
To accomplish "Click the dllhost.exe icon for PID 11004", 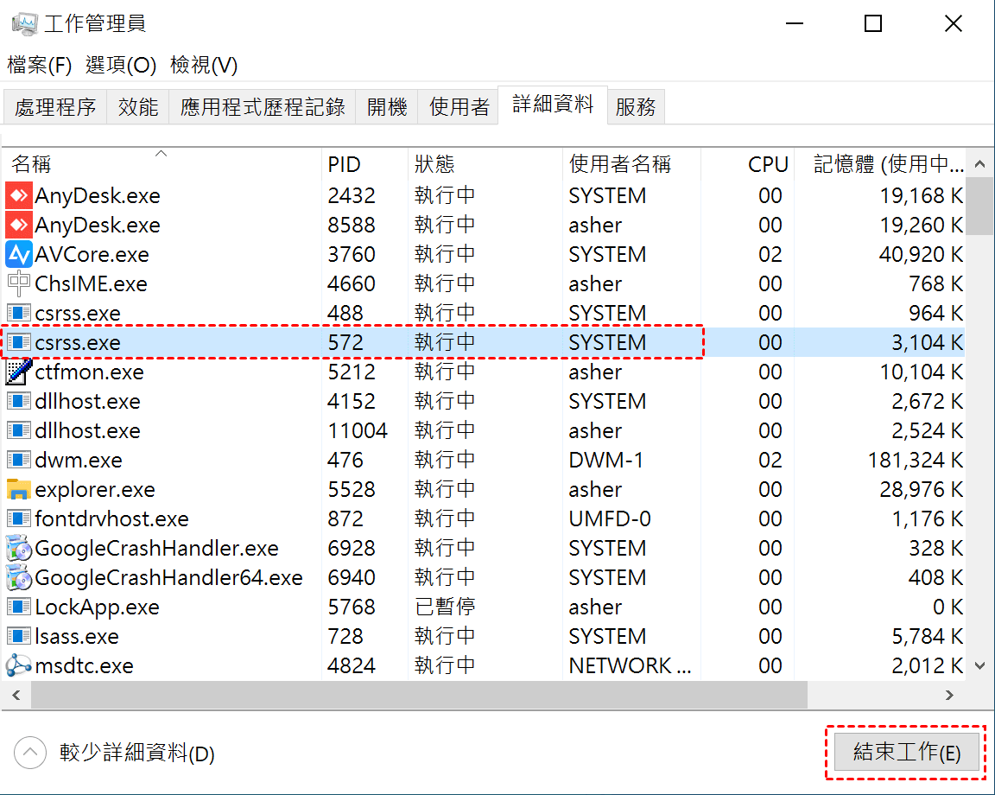I will pos(18,430).
